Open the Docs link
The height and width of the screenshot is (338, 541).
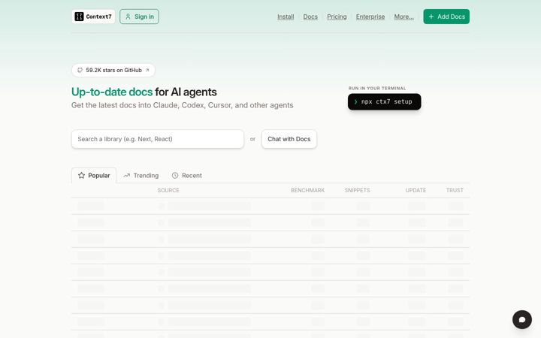pos(310,17)
